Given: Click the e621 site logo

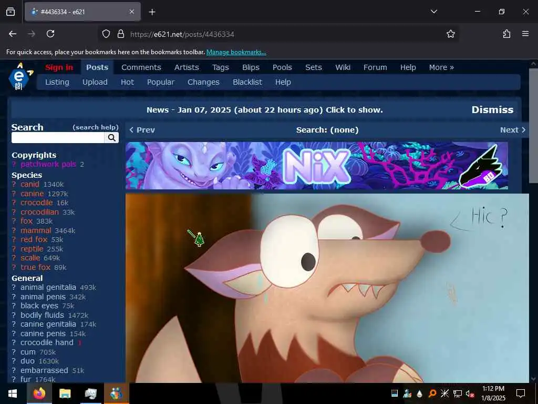Looking at the screenshot, I should click(20, 76).
